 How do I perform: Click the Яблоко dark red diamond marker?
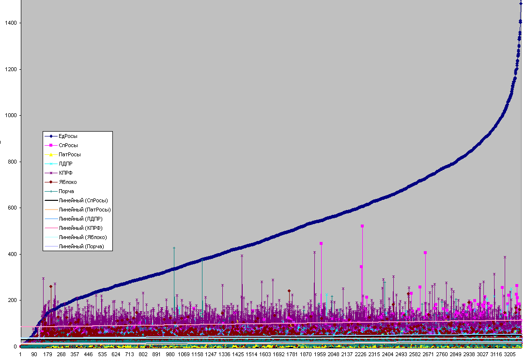[51, 182]
